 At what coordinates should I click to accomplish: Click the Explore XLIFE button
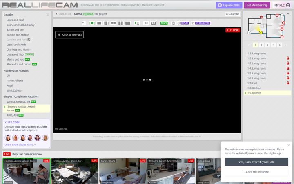[229, 5]
